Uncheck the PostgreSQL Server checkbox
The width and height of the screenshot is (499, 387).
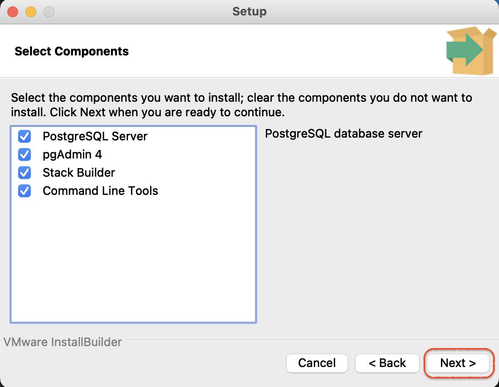[x=24, y=136]
